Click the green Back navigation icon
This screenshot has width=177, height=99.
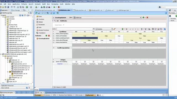(x=27, y=7)
